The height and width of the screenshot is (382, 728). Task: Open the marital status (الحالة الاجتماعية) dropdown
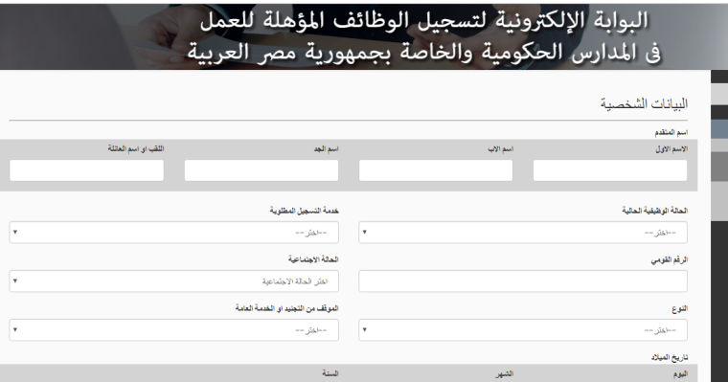174,281
